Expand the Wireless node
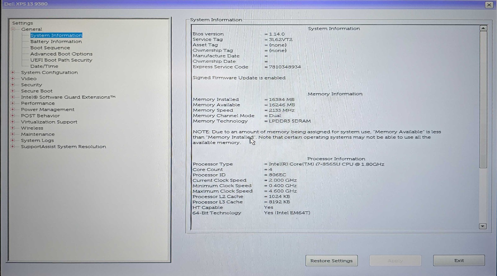Viewport: 497px width, 276px height. coord(13,128)
